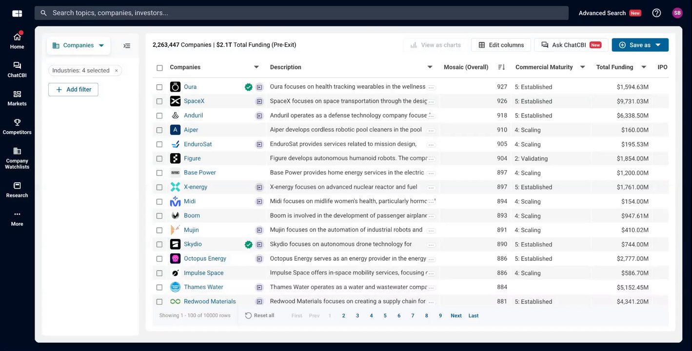Viewport: 692px width, 351px height.
Task: Tick the Impulse Space row checkbox
Action: [159, 273]
